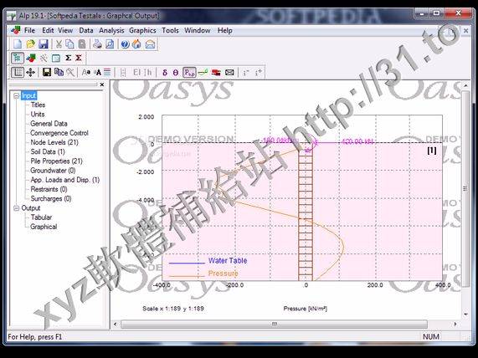Click the Copy icon in the top toolbar
The height and width of the screenshot is (358, 478).
(x=69, y=44)
